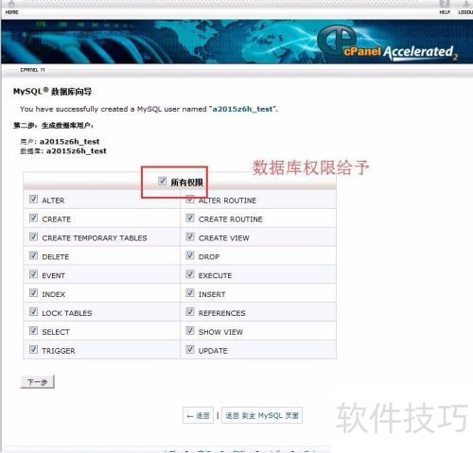
Task: Open the Help icon in top bar
Action: click(445, 4)
